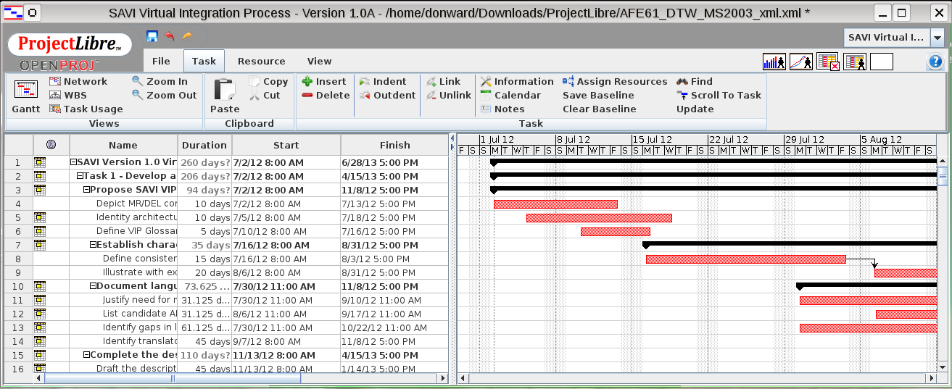Screen dimensions: 952x389
Task: Show S-curve charts sub-view icon
Action: 801,62
